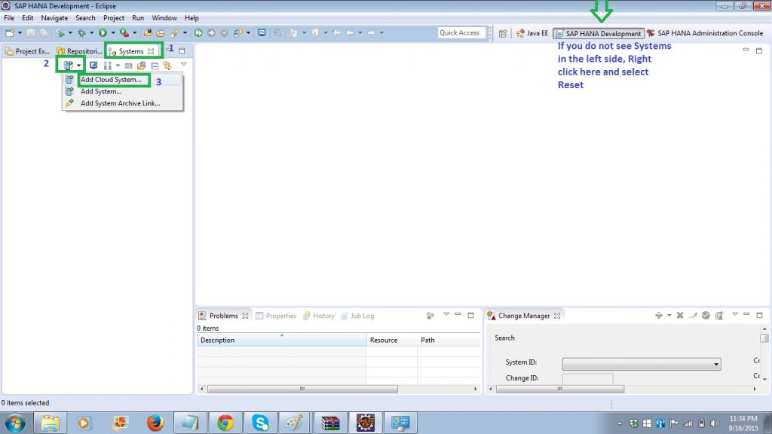
Task: Open Skype from the taskbar
Action: tap(260, 423)
